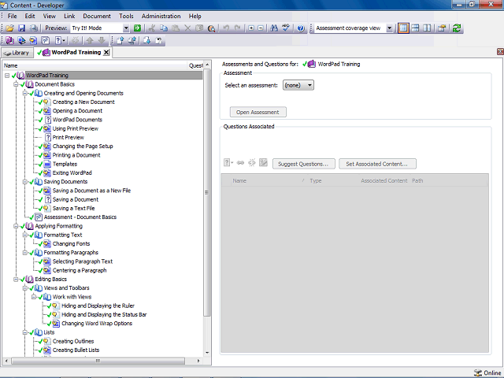
Task: Click the New Assessment icon in second toolbar
Action: pyautogui.click(x=46, y=40)
